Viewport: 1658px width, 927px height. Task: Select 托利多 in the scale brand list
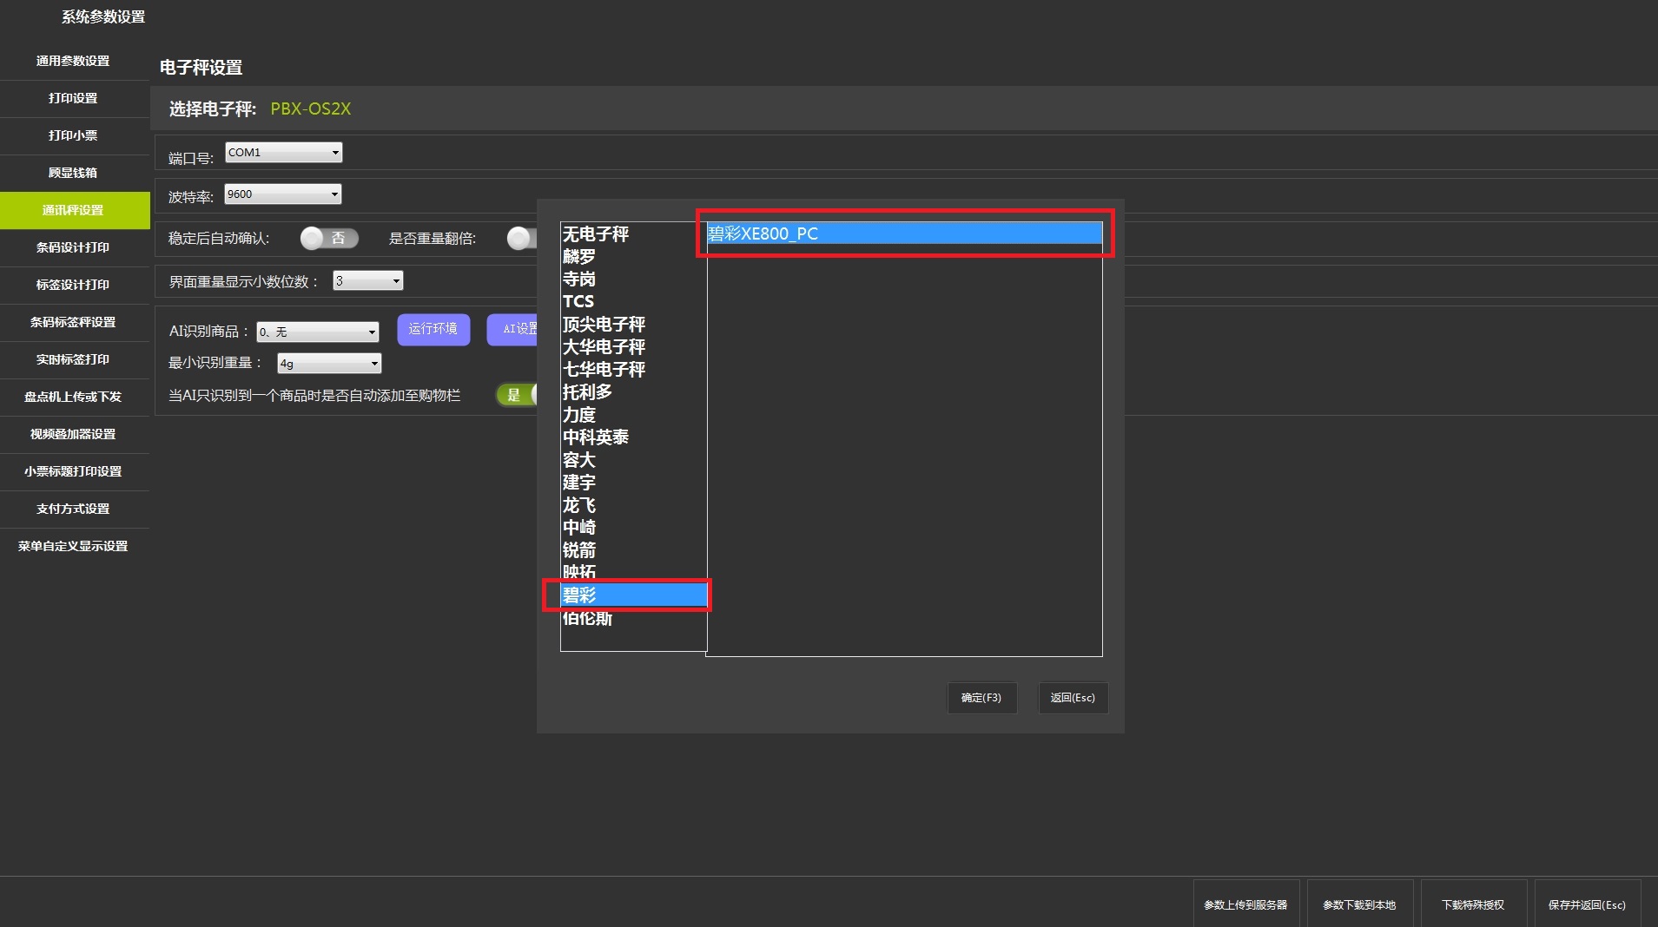[588, 392]
